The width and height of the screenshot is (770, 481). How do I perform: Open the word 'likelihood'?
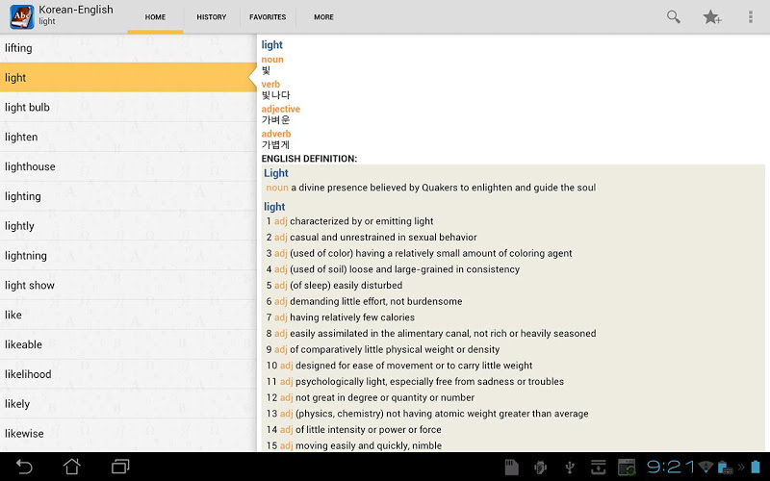(127, 374)
